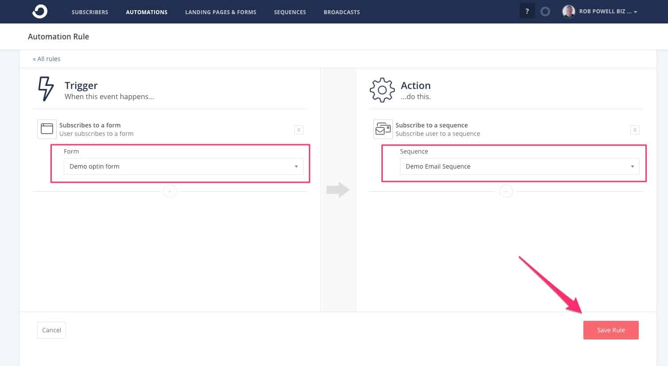Image resolution: width=668 pixels, height=366 pixels.
Task: Click the Action gear icon
Action: point(382,90)
